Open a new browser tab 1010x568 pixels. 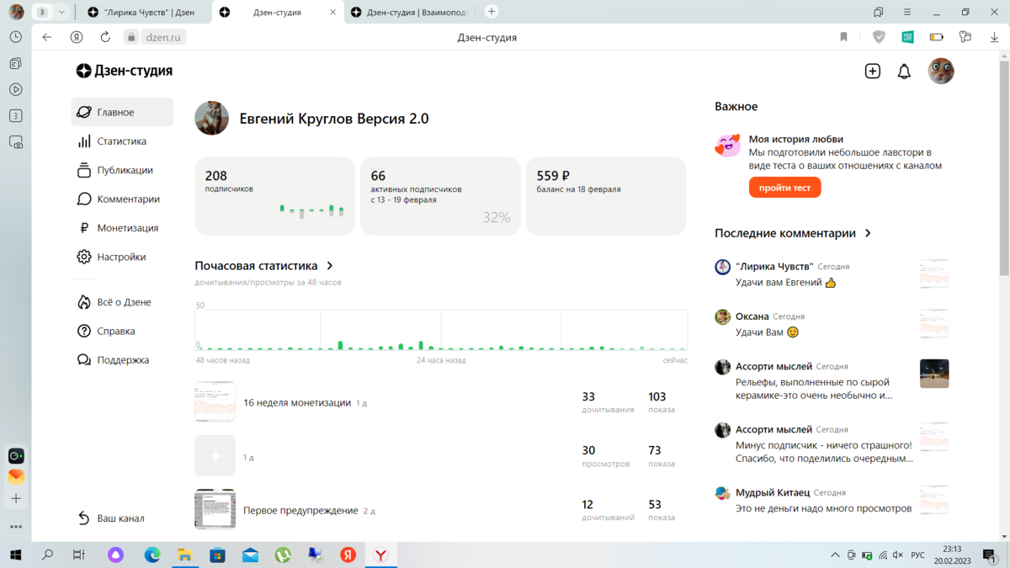(492, 12)
